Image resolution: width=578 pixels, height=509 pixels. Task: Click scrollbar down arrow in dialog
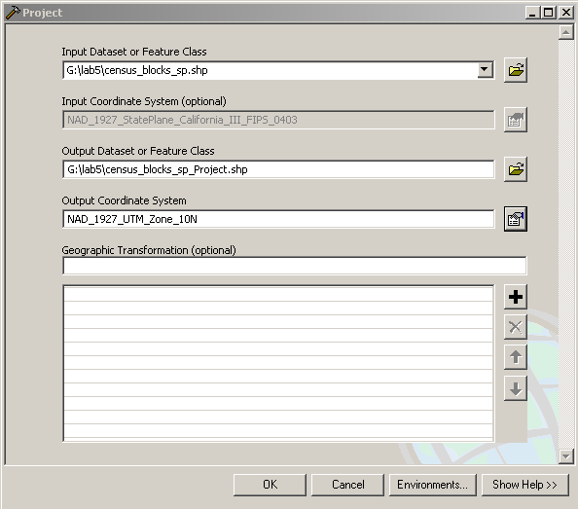(565, 456)
